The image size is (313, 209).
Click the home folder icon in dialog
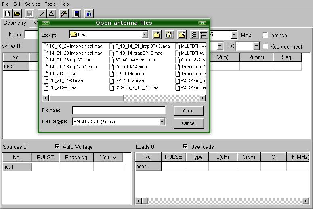click(x=169, y=35)
